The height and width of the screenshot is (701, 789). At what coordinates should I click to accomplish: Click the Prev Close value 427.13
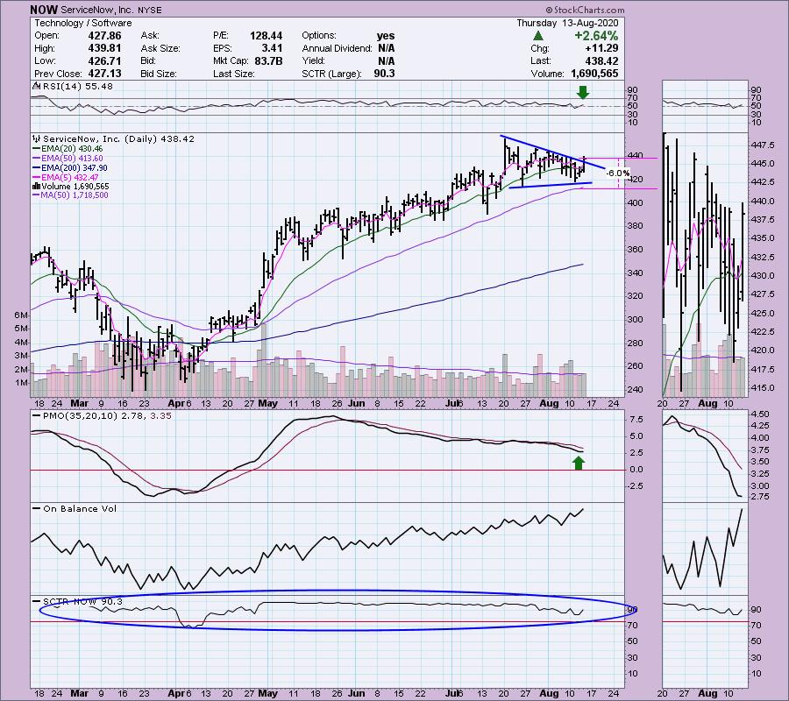click(x=104, y=74)
